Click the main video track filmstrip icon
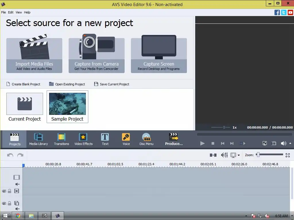This screenshot has width=294, height=220. 16,177
